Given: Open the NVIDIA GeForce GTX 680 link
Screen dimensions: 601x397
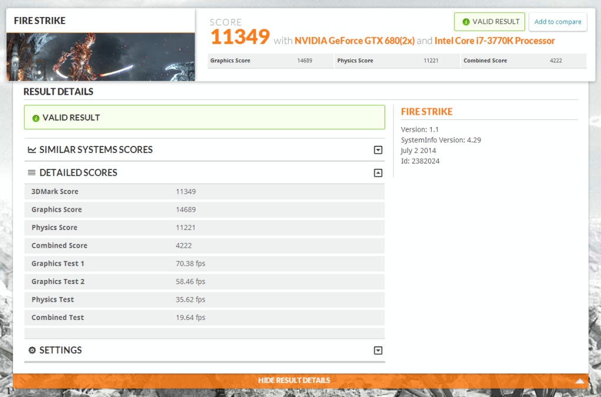Looking at the screenshot, I should point(355,41).
